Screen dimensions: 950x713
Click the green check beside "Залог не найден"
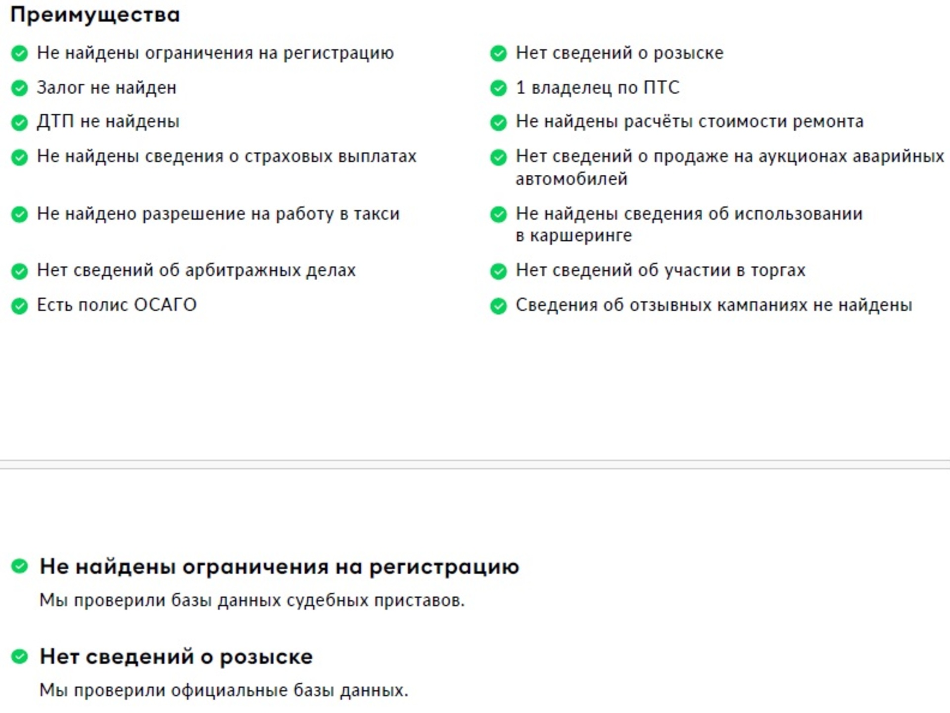[x=19, y=88]
